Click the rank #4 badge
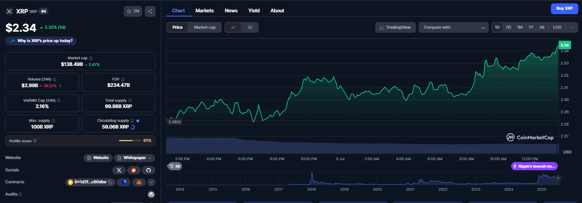The image size is (582, 203). click(x=44, y=11)
